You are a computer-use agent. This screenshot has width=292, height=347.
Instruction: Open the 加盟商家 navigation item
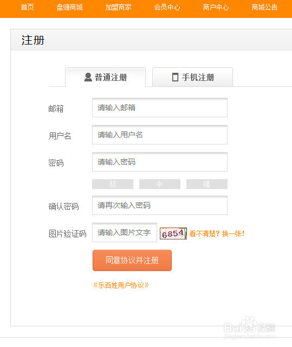pyautogui.click(x=118, y=7)
